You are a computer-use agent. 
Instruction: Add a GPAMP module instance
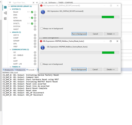(35, 41)
